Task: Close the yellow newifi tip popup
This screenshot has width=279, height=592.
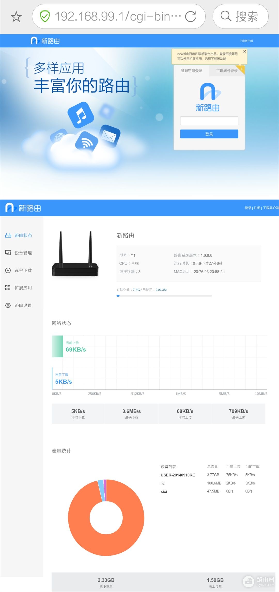Action: pos(245,51)
